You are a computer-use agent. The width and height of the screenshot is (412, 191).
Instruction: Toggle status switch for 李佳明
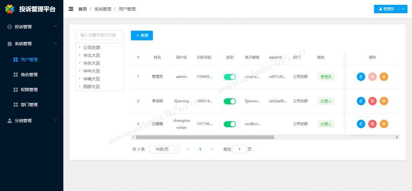tap(230, 101)
